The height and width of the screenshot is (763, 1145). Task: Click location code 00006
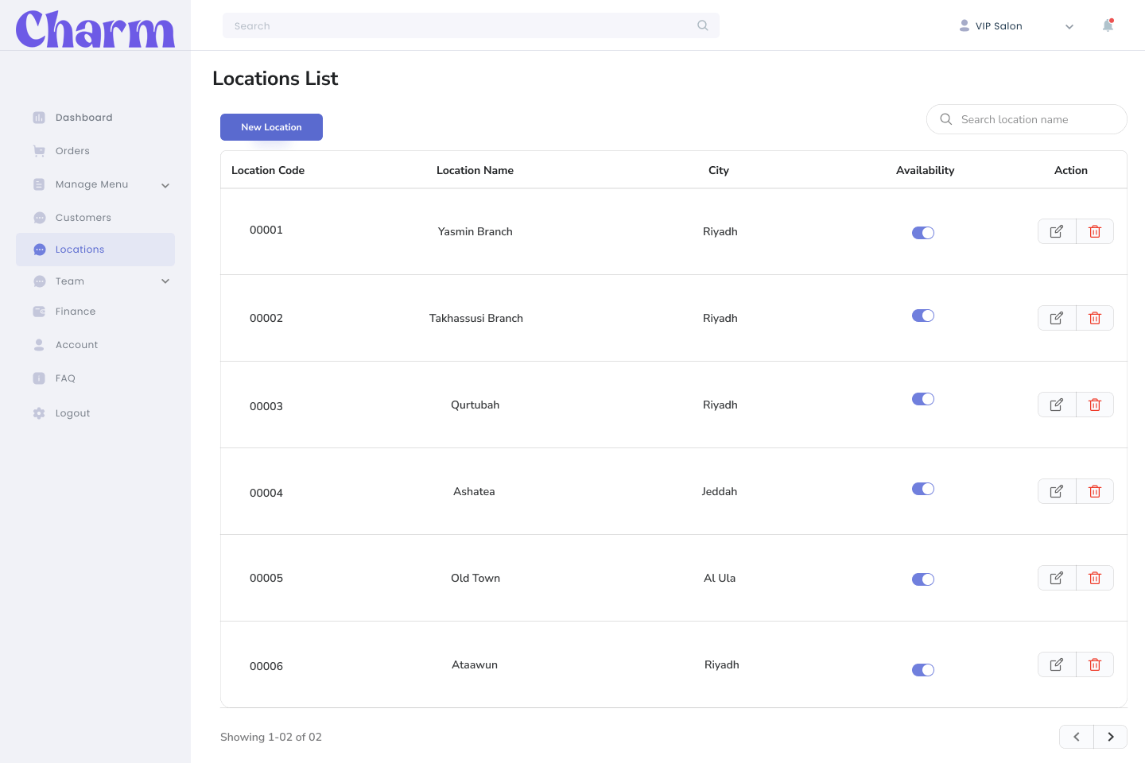tap(266, 666)
